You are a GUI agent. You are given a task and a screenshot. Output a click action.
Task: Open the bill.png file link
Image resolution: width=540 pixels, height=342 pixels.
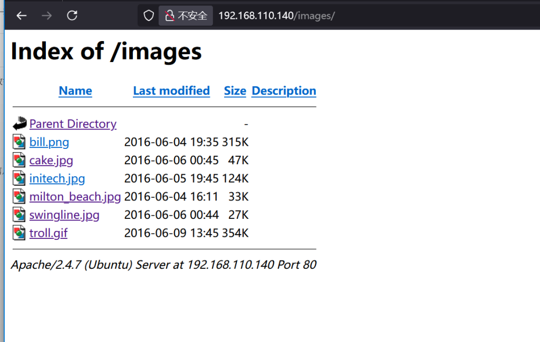pos(49,142)
